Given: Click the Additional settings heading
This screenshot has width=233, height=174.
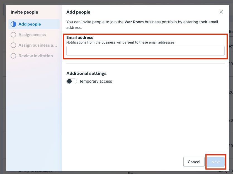Looking at the screenshot, I should (86, 74).
